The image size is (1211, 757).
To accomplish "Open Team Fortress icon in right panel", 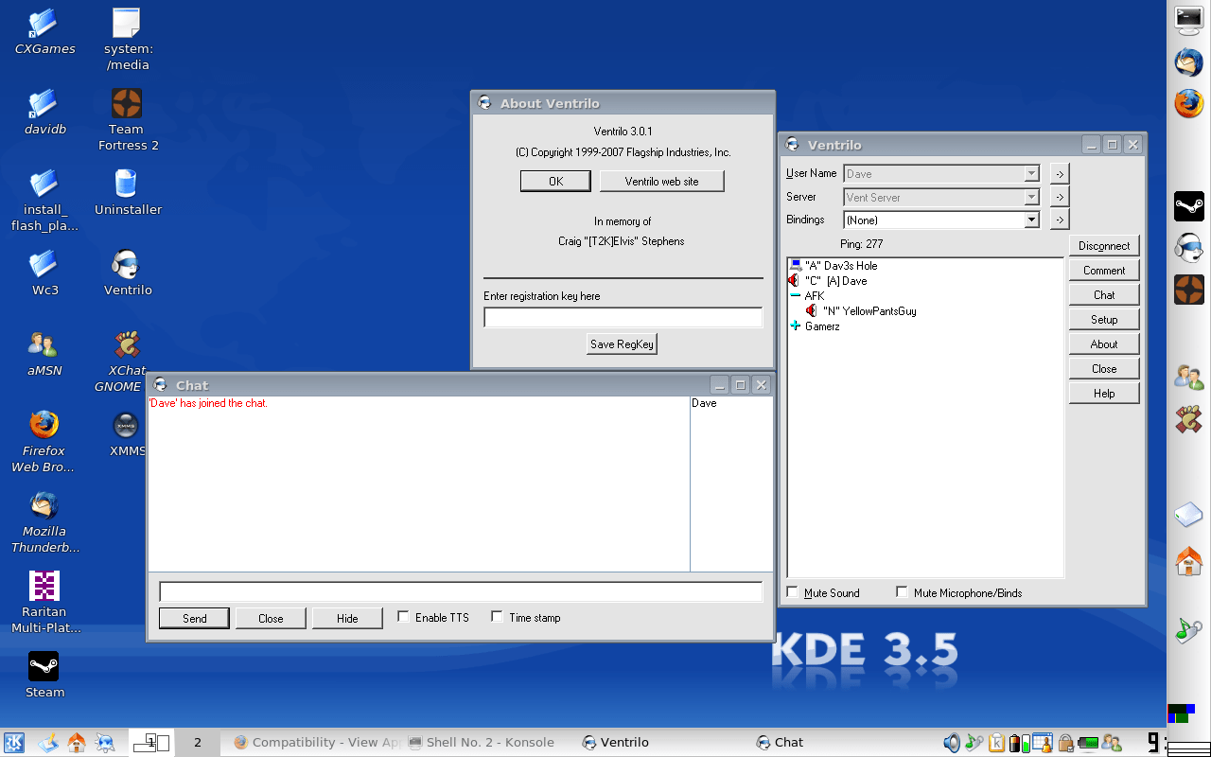I will pos(1188,290).
